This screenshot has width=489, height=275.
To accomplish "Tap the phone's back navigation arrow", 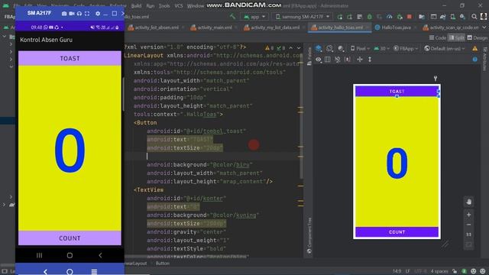I will point(100,255).
